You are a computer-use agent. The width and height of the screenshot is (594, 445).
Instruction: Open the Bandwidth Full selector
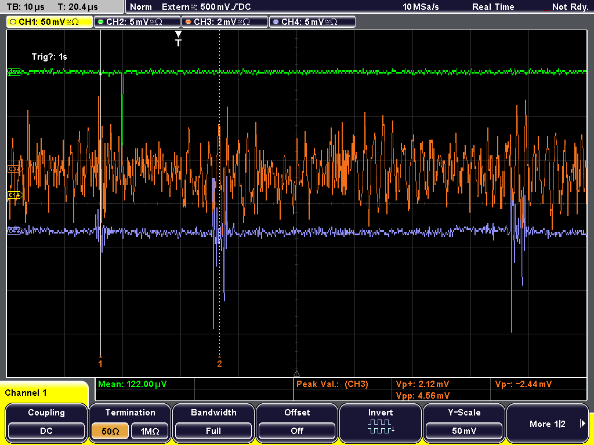coord(213,431)
